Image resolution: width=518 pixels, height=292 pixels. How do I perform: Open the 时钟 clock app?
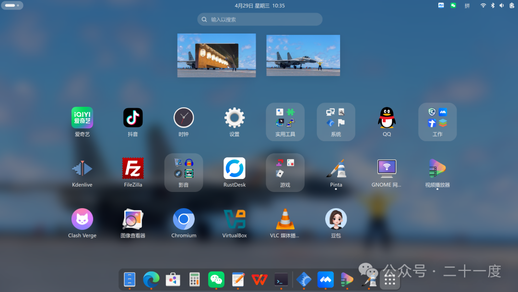(184, 118)
